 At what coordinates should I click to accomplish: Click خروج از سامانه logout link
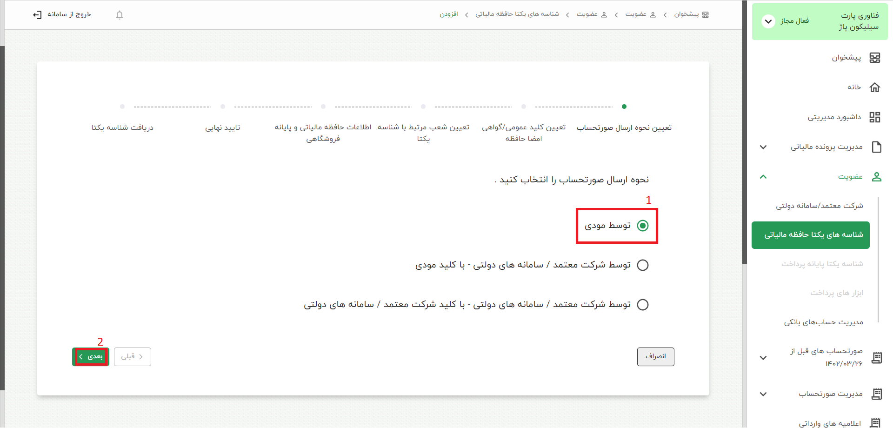[x=69, y=14]
